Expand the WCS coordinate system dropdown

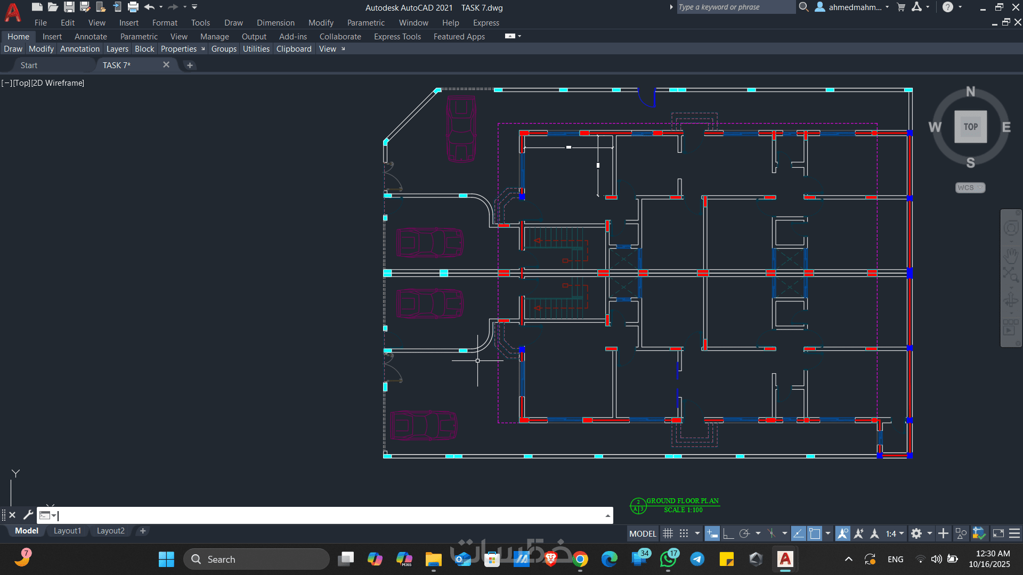tap(979, 187)
